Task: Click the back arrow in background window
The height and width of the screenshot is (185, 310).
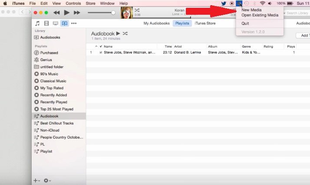Action: tap(22, 12)
